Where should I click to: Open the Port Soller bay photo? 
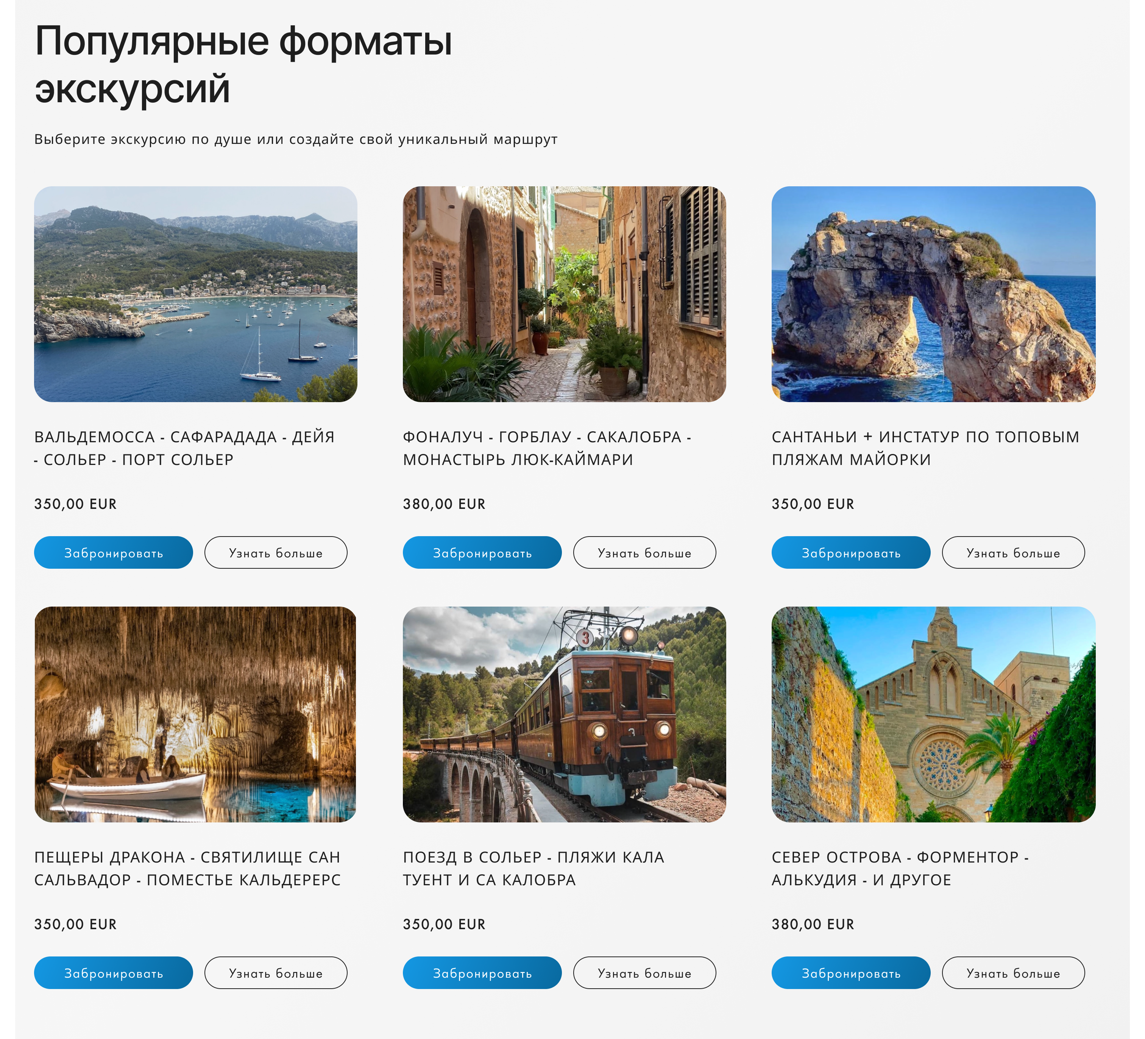[x=195, y=294]
